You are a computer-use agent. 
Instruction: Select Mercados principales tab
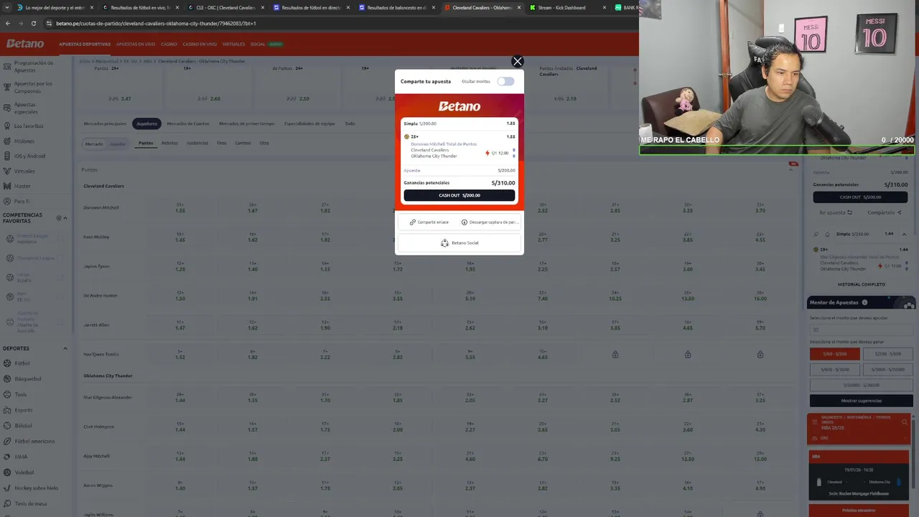[105, 124]
